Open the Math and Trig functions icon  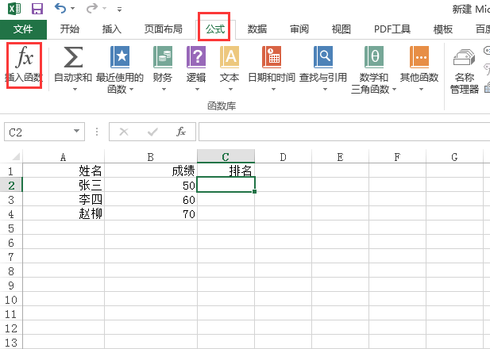point(374,57)
